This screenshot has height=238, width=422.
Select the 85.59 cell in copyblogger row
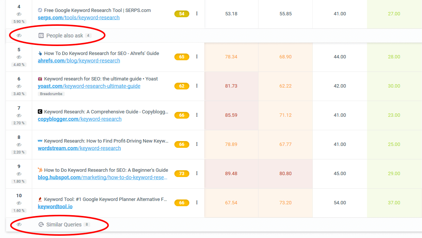pos(231,115)
